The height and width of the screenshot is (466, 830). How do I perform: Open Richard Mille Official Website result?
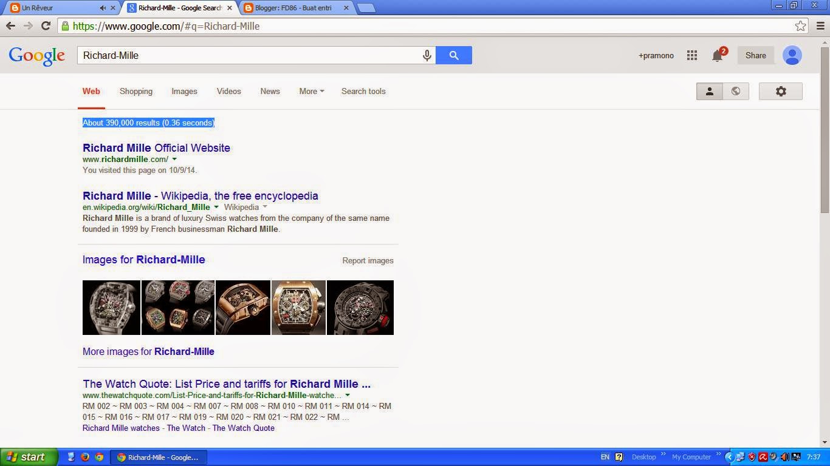(156, 147)
